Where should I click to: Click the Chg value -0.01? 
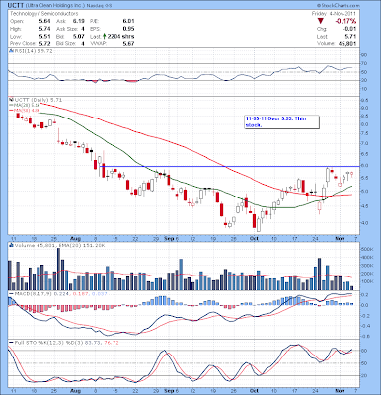(349, 29)
